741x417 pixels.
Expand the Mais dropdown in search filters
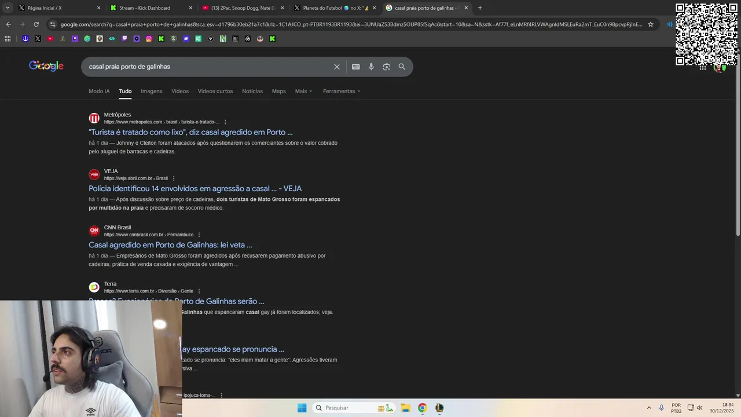(x=303, y=91)
